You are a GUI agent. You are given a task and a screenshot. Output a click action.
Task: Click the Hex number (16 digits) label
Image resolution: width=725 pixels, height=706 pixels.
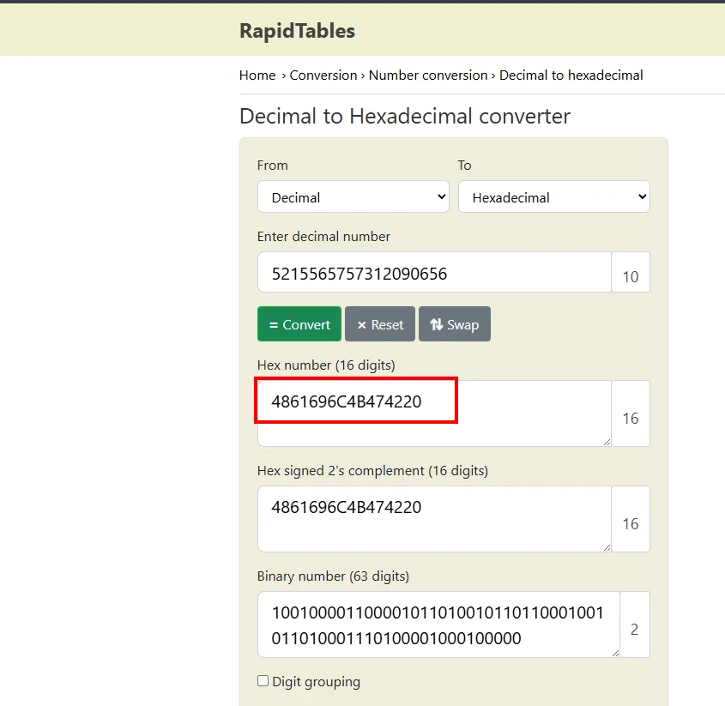(x=326, y=365)
